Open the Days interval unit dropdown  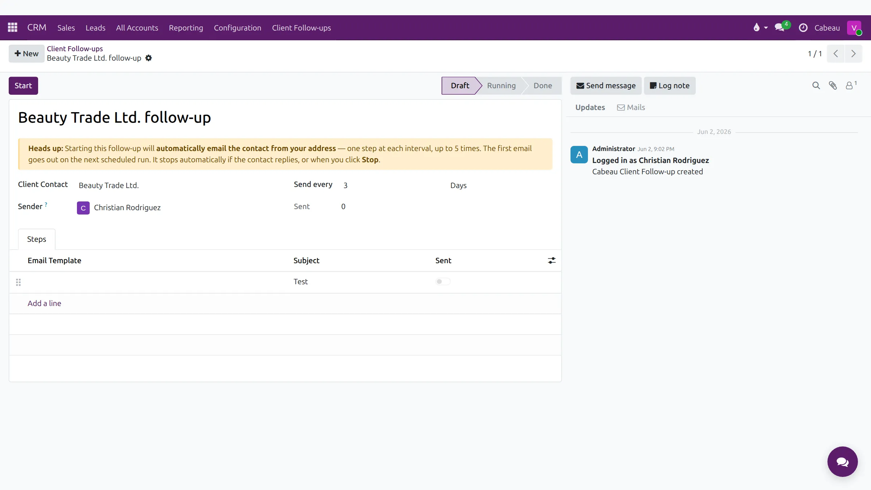(499, 185)
